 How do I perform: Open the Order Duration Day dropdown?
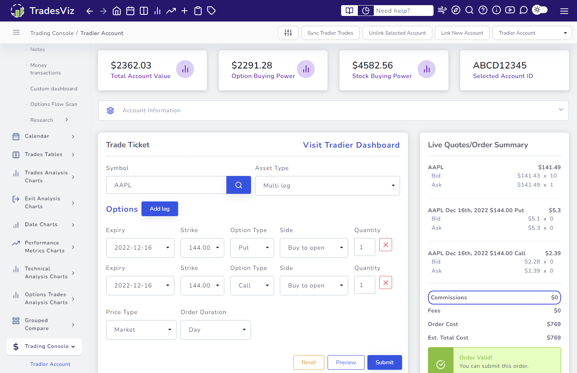(x=216, y=330)
